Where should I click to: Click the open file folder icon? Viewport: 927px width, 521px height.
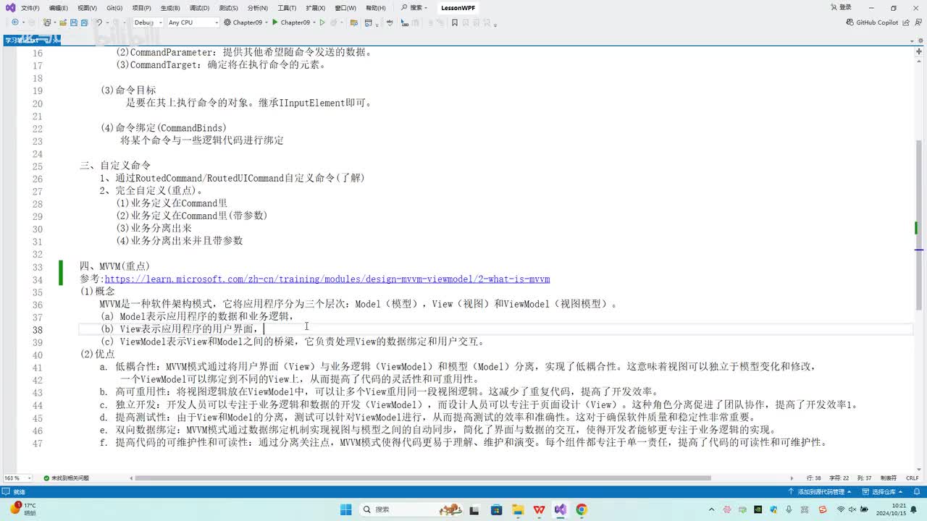[x=62, y=22]
